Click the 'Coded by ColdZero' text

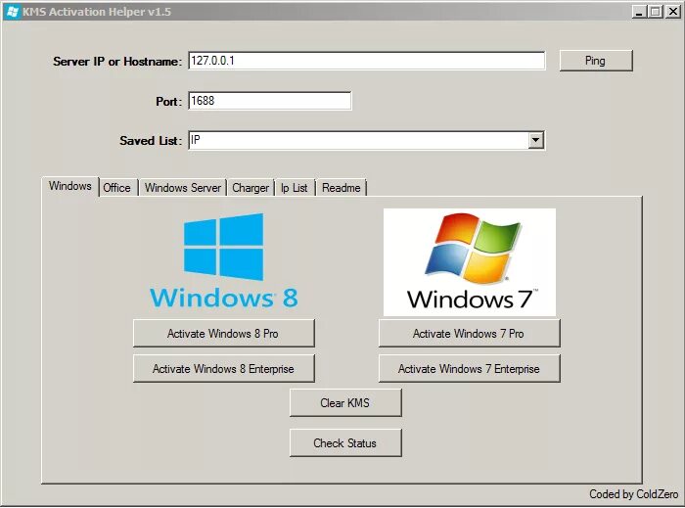coord(633,494)
